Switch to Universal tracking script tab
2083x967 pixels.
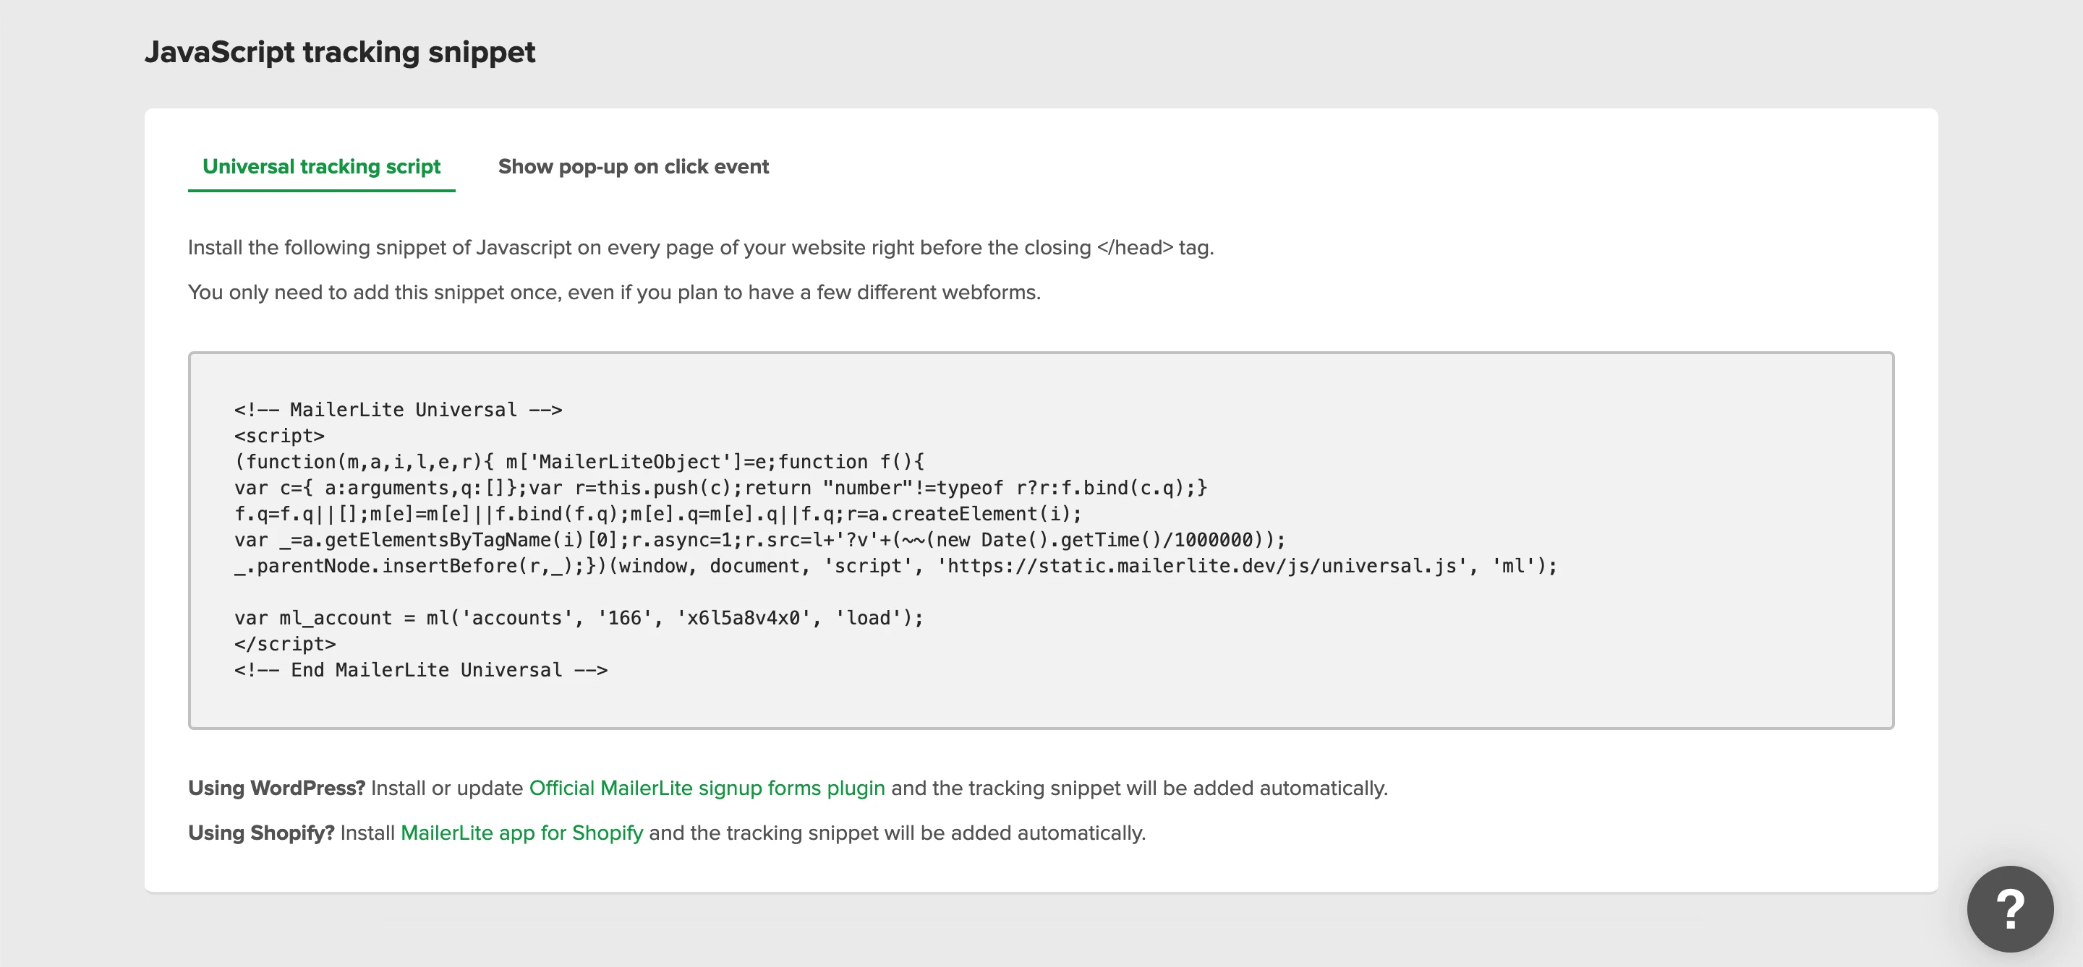[321, 166]
